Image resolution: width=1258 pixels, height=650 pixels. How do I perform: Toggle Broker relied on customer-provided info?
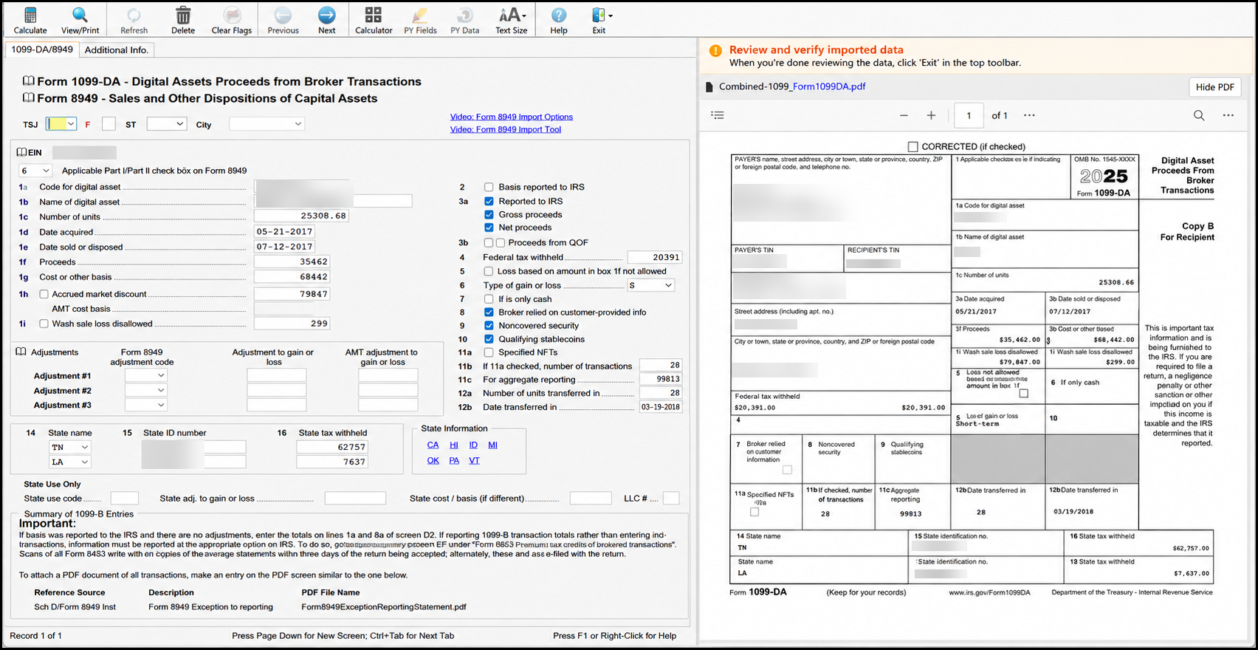point(489,312)
